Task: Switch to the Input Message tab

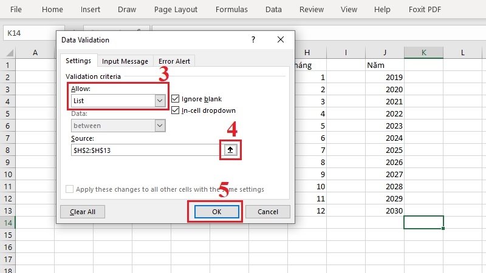Action: [125, 61]
